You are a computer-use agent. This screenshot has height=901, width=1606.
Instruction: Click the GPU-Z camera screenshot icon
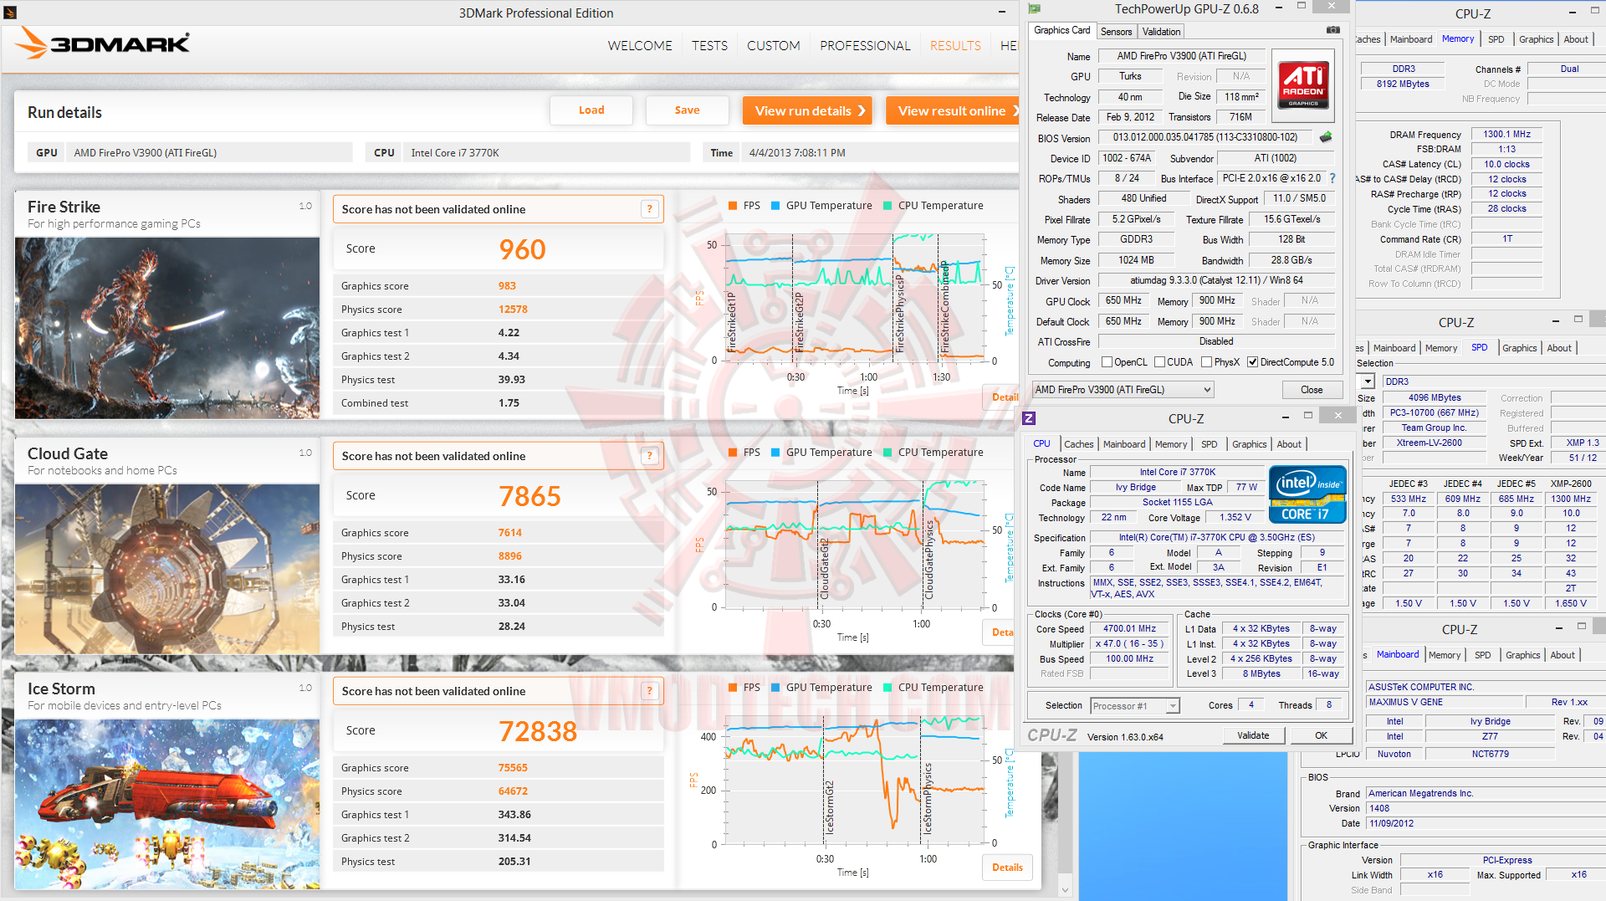click(x=1333, y=30)
